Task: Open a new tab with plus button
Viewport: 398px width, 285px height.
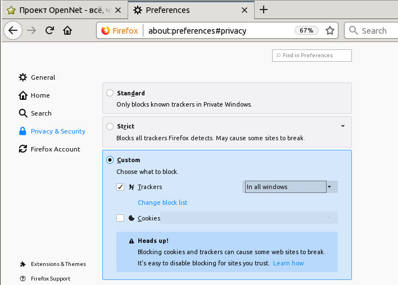Action: pyautogui.click(x=264, y=10)
